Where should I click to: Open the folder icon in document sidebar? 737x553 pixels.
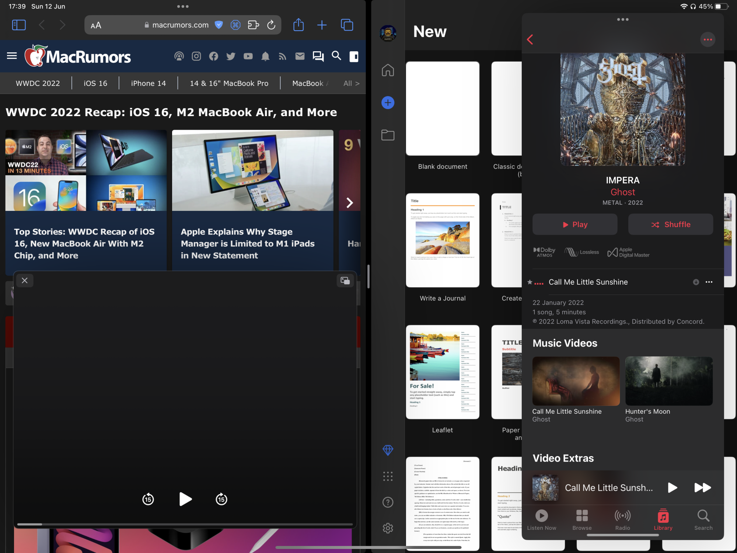[x=388, y=135]
